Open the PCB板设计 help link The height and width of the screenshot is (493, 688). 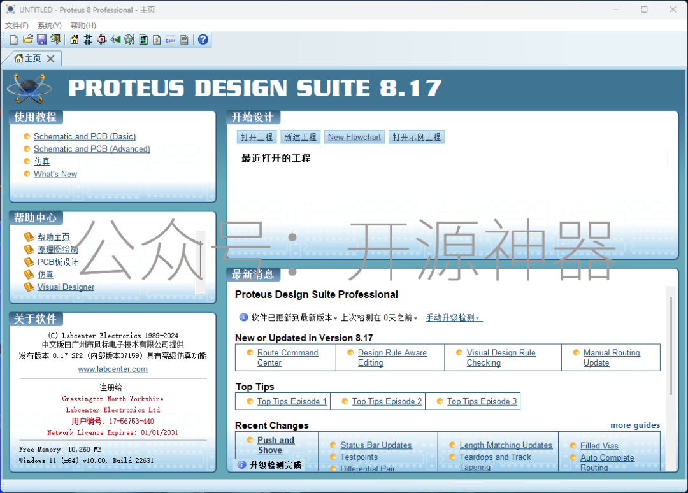58,262
